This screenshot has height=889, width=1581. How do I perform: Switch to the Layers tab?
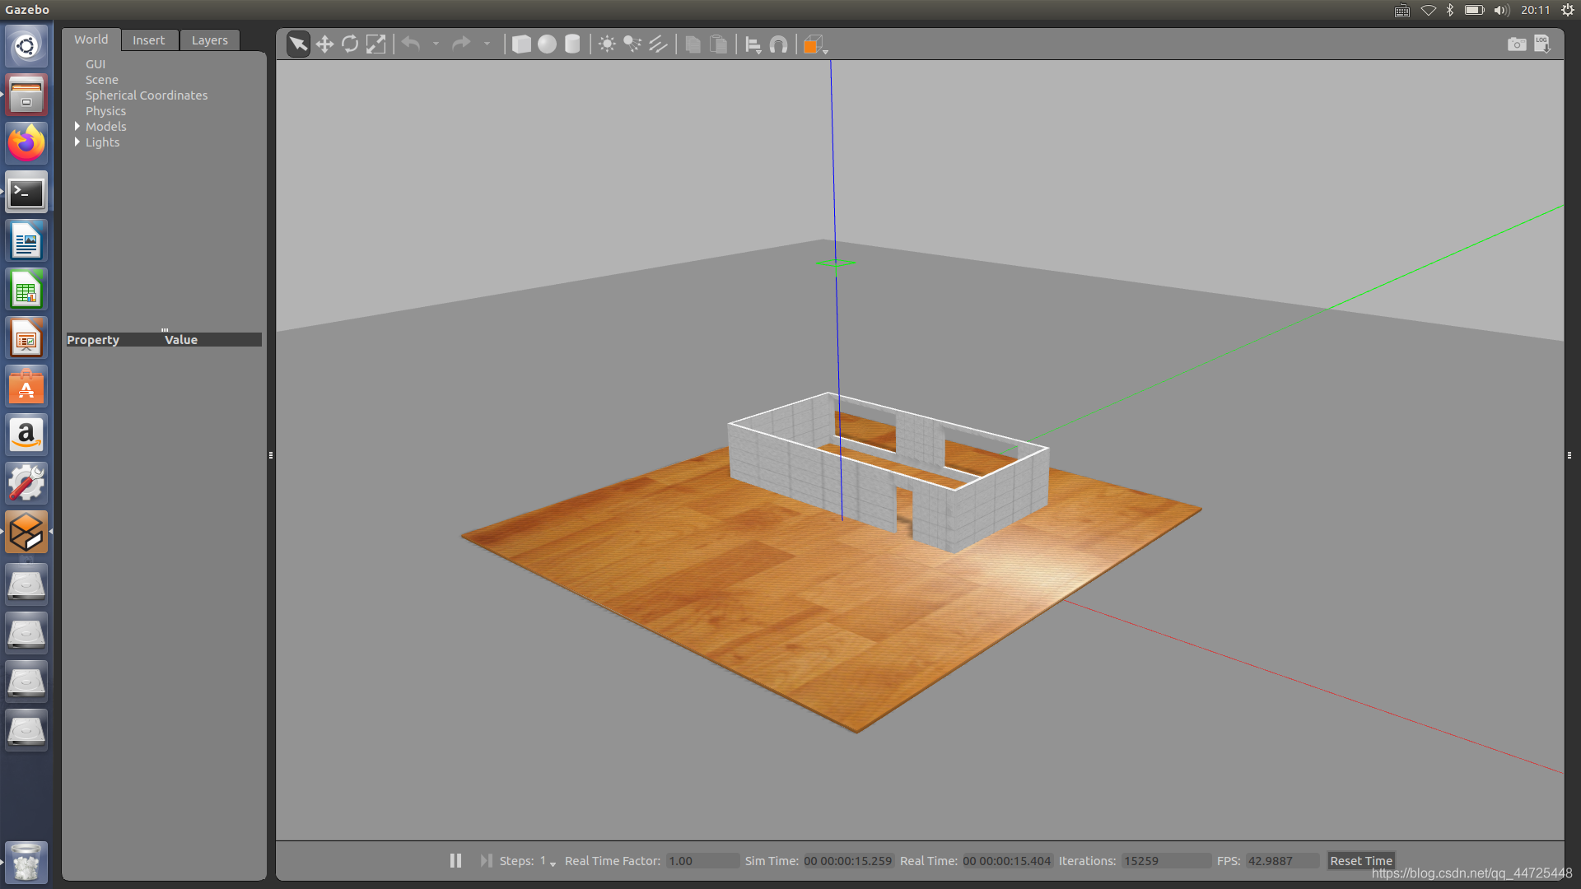click(x=208, y=40)
